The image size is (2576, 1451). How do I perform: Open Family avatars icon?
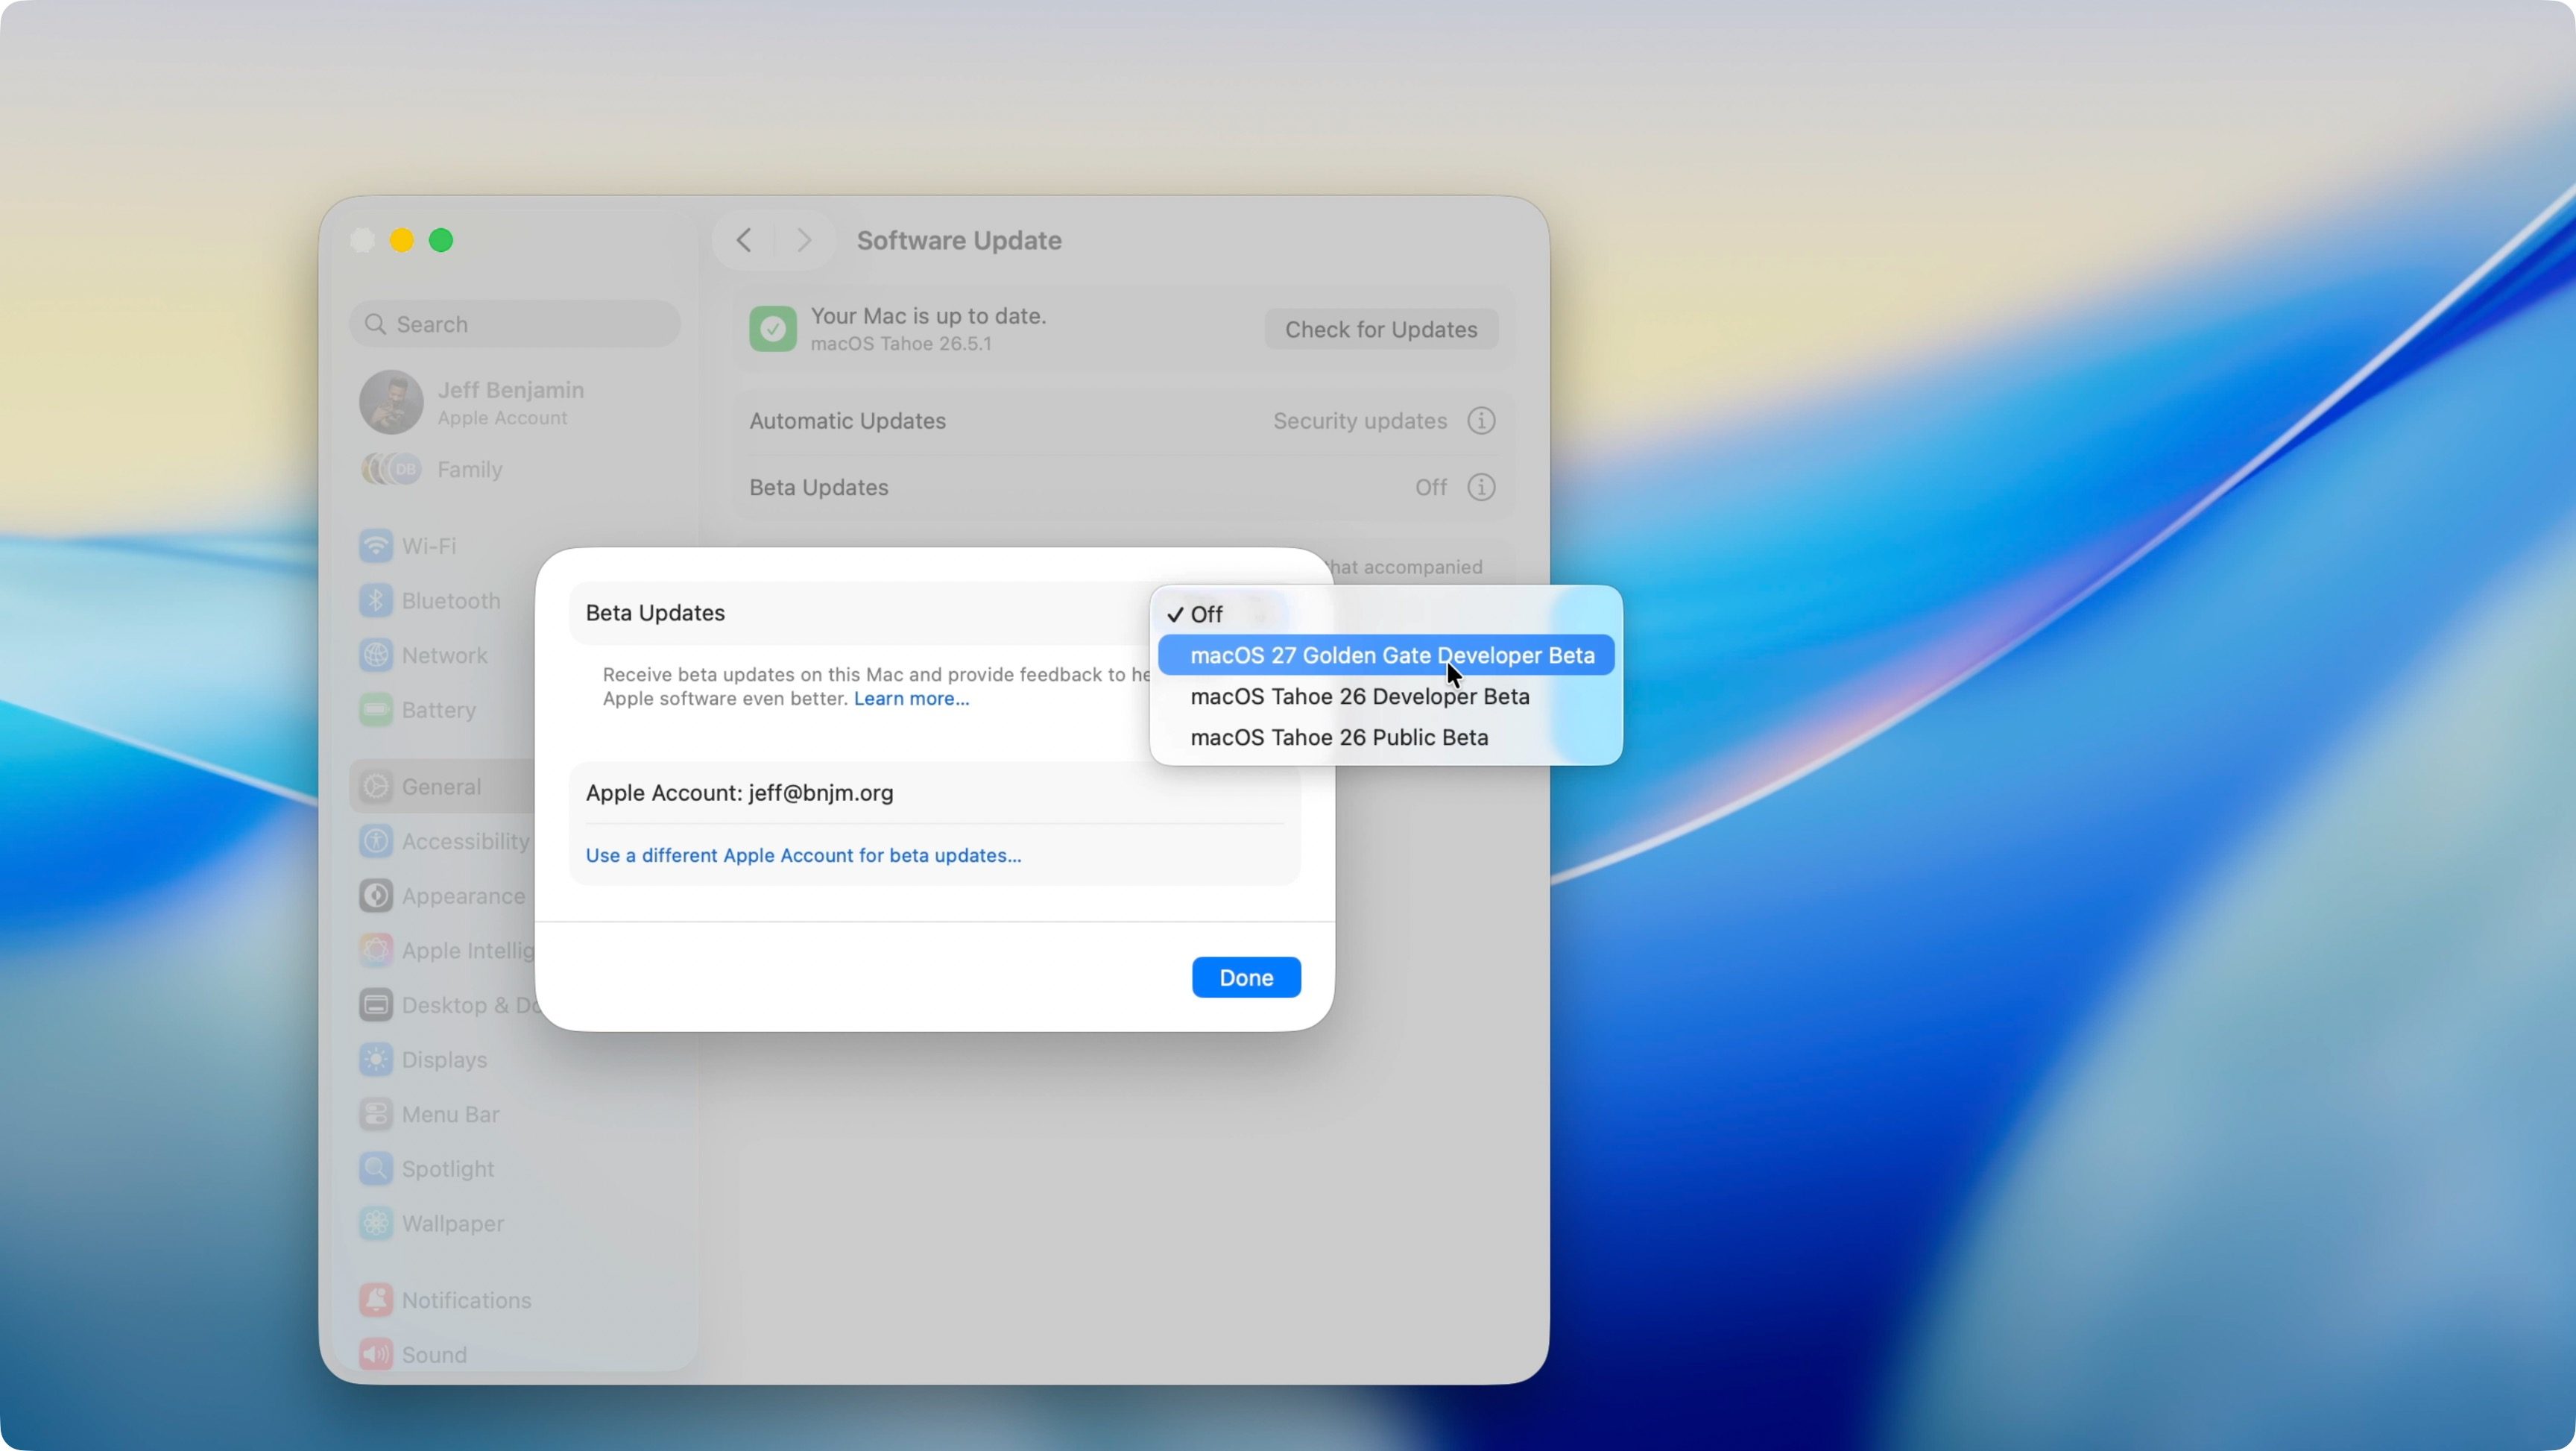[391, 469]
